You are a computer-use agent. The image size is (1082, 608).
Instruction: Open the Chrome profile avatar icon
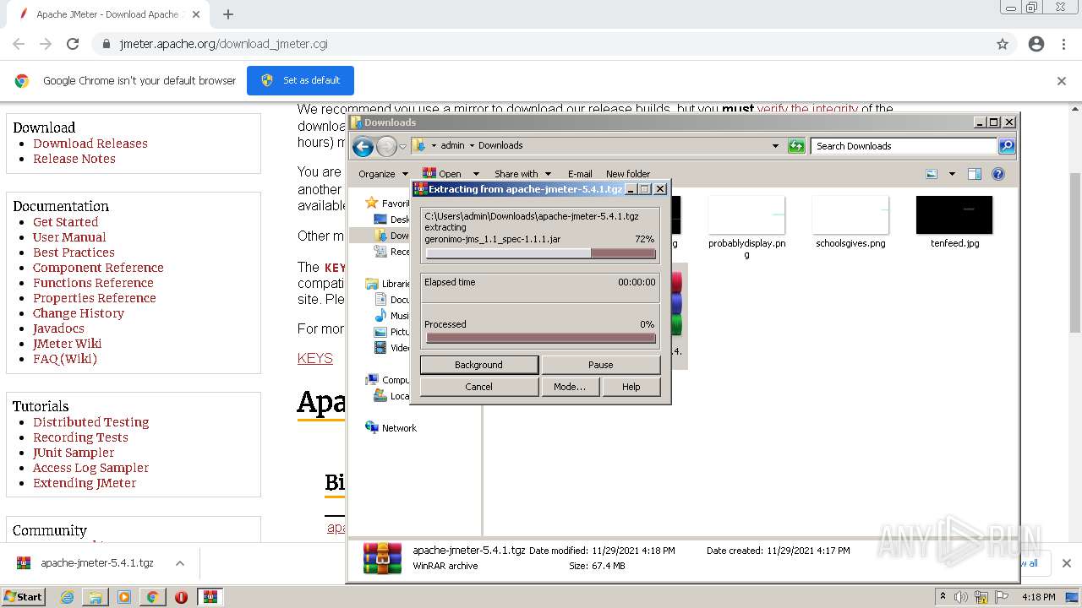1036,44
